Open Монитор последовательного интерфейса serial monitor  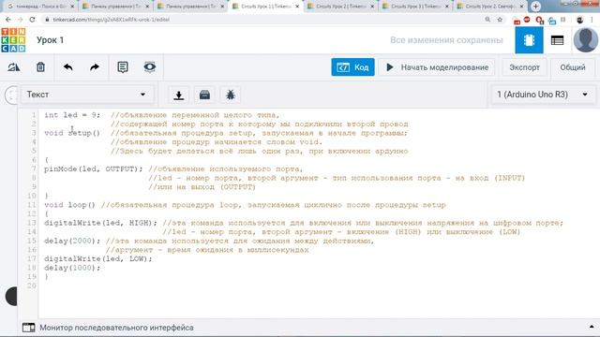tap(116, 328)
